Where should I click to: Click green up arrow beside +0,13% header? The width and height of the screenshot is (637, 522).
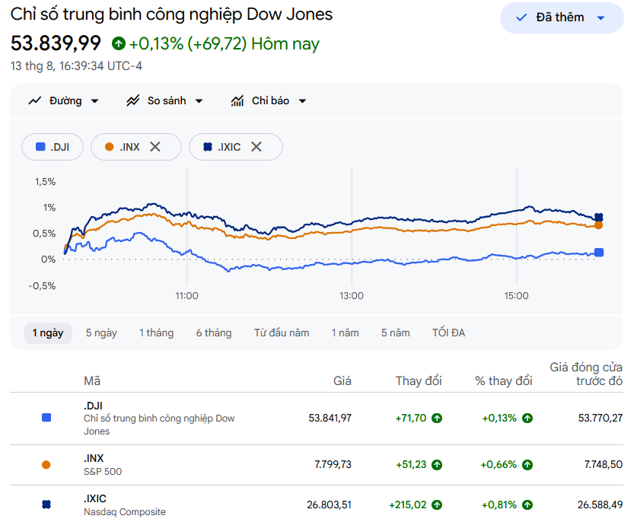pyautogui.click(x=119, y=43)
